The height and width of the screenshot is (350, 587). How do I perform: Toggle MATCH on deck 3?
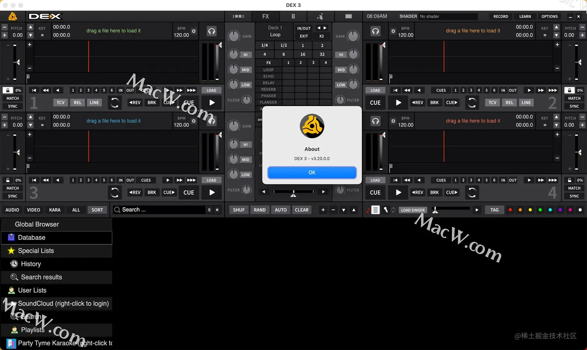coord(12,188)
